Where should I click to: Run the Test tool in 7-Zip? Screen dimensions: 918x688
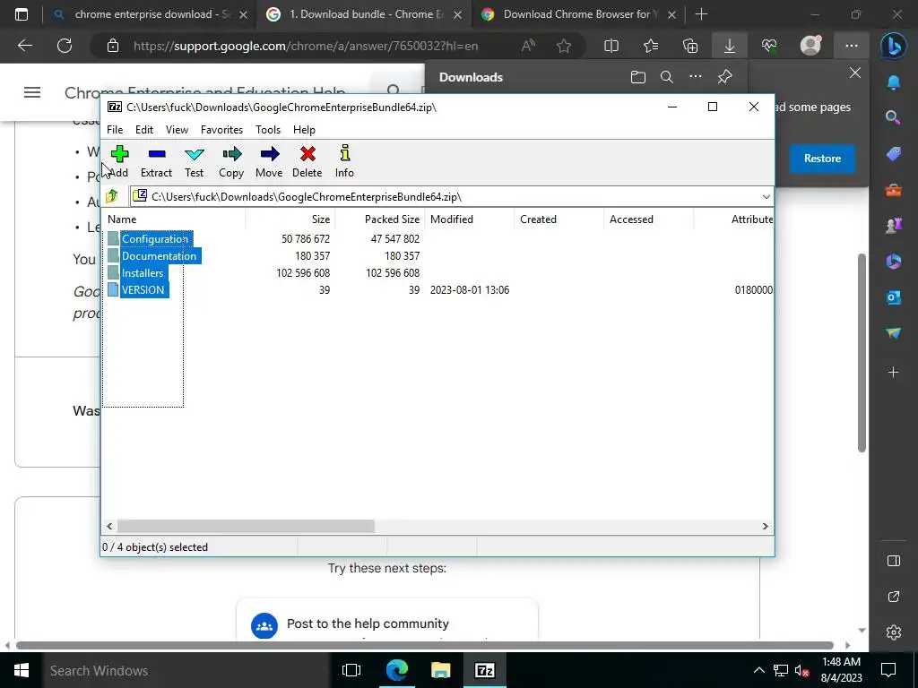(194, 161)
